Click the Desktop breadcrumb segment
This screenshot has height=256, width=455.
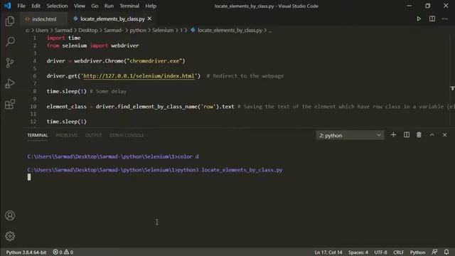tap(88, 30)
